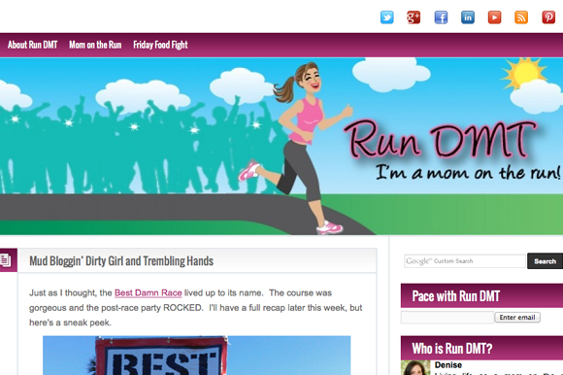Go to the YouTube channel icon
This screenshot has height=375, width=563.
(494, 17)
